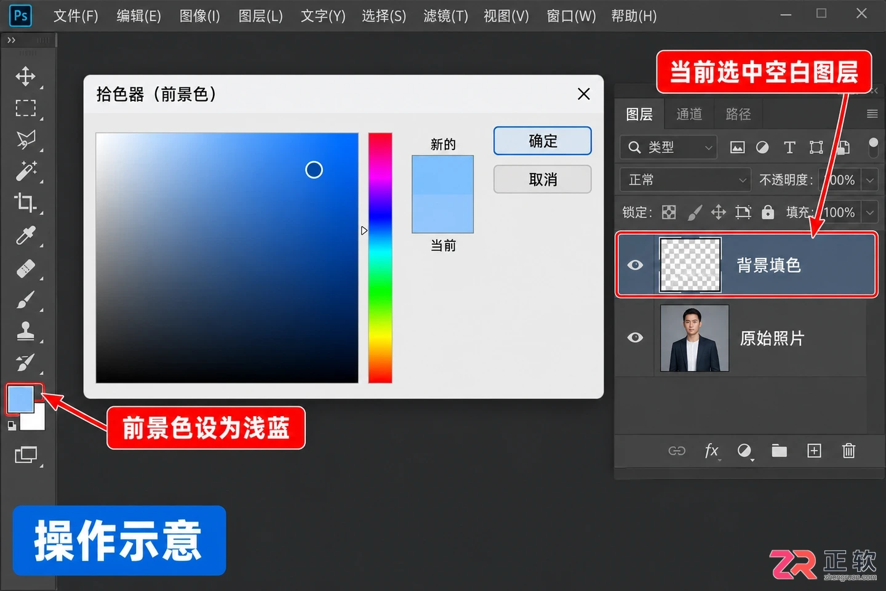This screenshot has width=886, height=591.
Task: Delete the selected layer
Action: coord(848,451)
